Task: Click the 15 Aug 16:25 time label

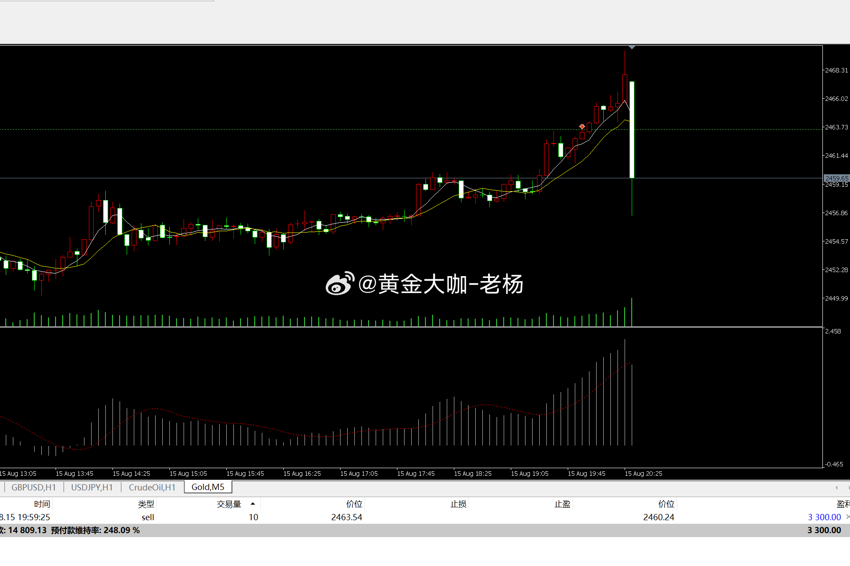Action: [302, 474]
